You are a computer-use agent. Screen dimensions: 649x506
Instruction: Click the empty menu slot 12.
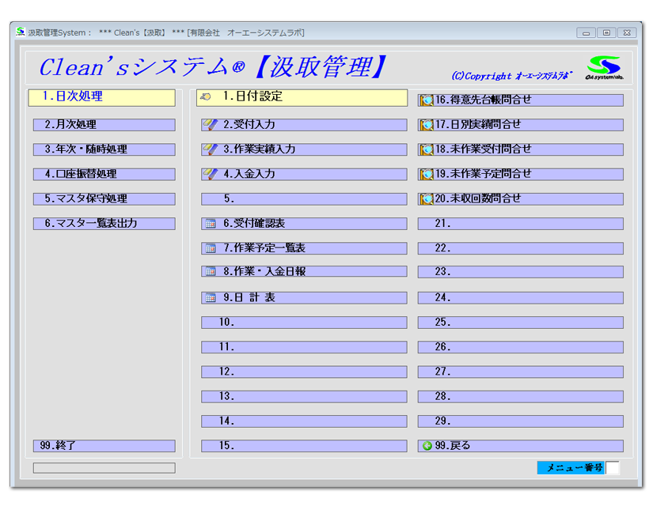304,372
